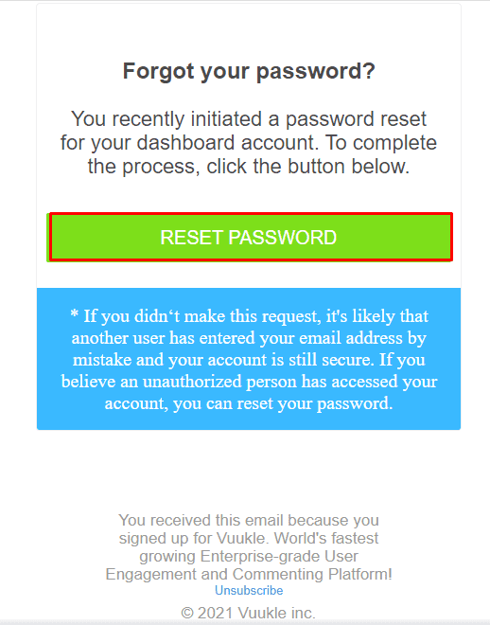Click the text "Engagement and Commenting Platform!"

(x=249, y=574)
